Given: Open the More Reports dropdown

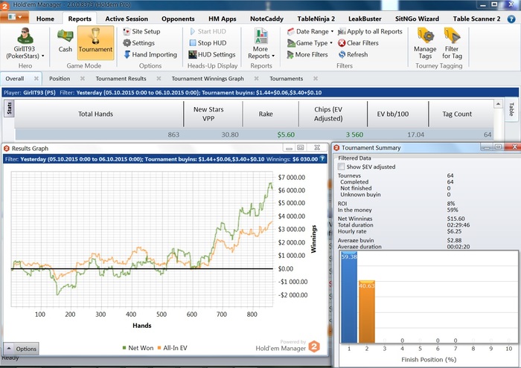Looking at the screenshot, I should click(x=261, y=44).
